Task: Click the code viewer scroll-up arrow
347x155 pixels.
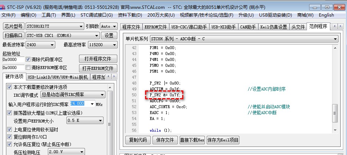Action: (335, 48)
